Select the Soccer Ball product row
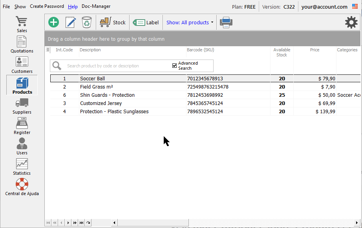The image size is (362, 228). pyautogui.click(x=205, y=78)
